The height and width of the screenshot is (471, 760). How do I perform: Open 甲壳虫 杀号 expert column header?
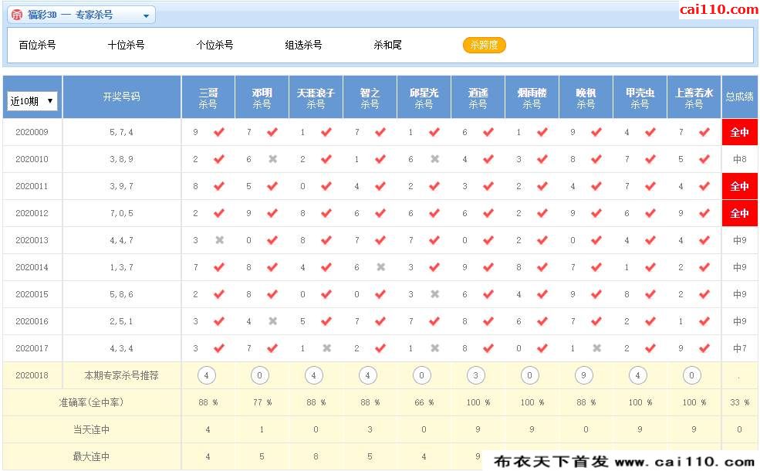(x=640, y=98)
